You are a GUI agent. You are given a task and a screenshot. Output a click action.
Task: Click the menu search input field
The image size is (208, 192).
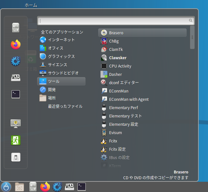point(116,20)
